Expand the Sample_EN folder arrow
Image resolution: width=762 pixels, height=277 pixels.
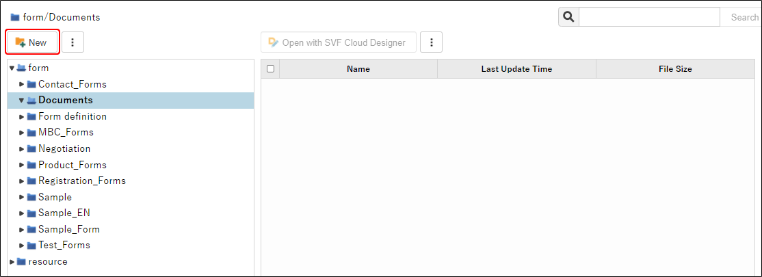point(21,213)
